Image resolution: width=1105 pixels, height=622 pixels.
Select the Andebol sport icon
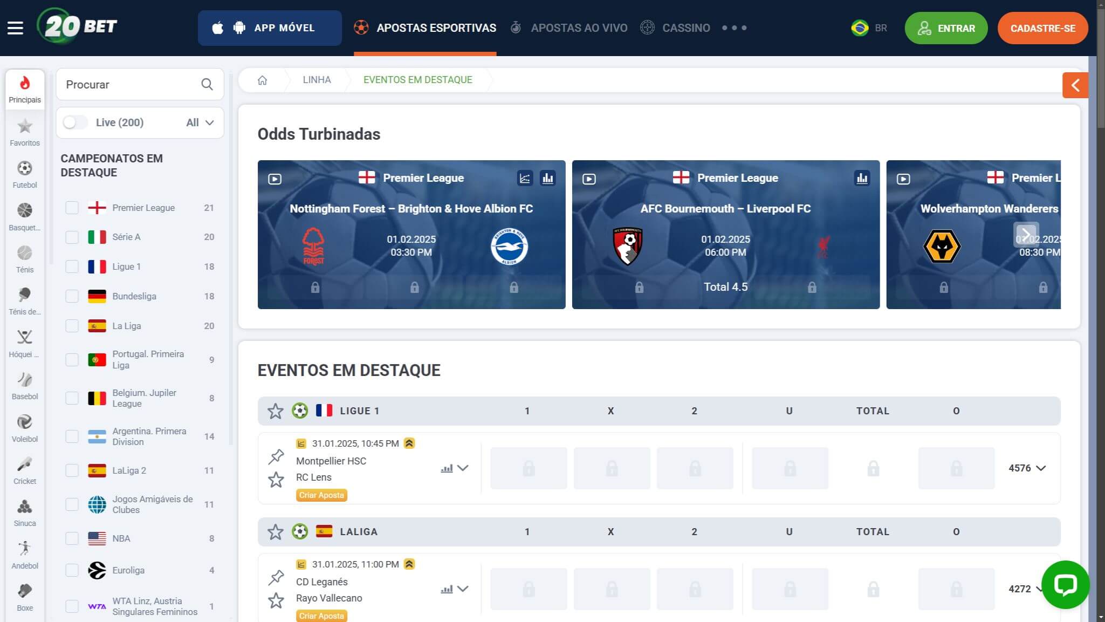pos(25,556)
